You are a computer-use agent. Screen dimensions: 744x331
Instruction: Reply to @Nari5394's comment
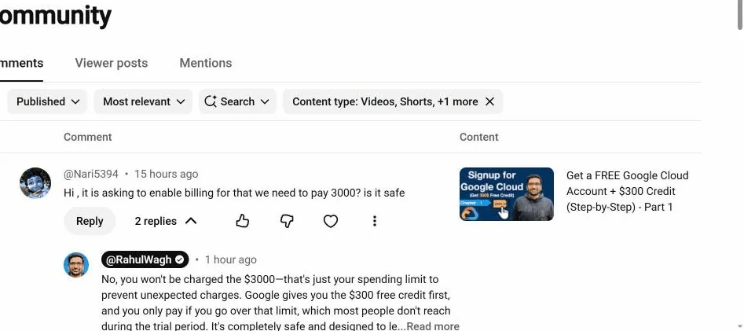(x=90, y=221)
